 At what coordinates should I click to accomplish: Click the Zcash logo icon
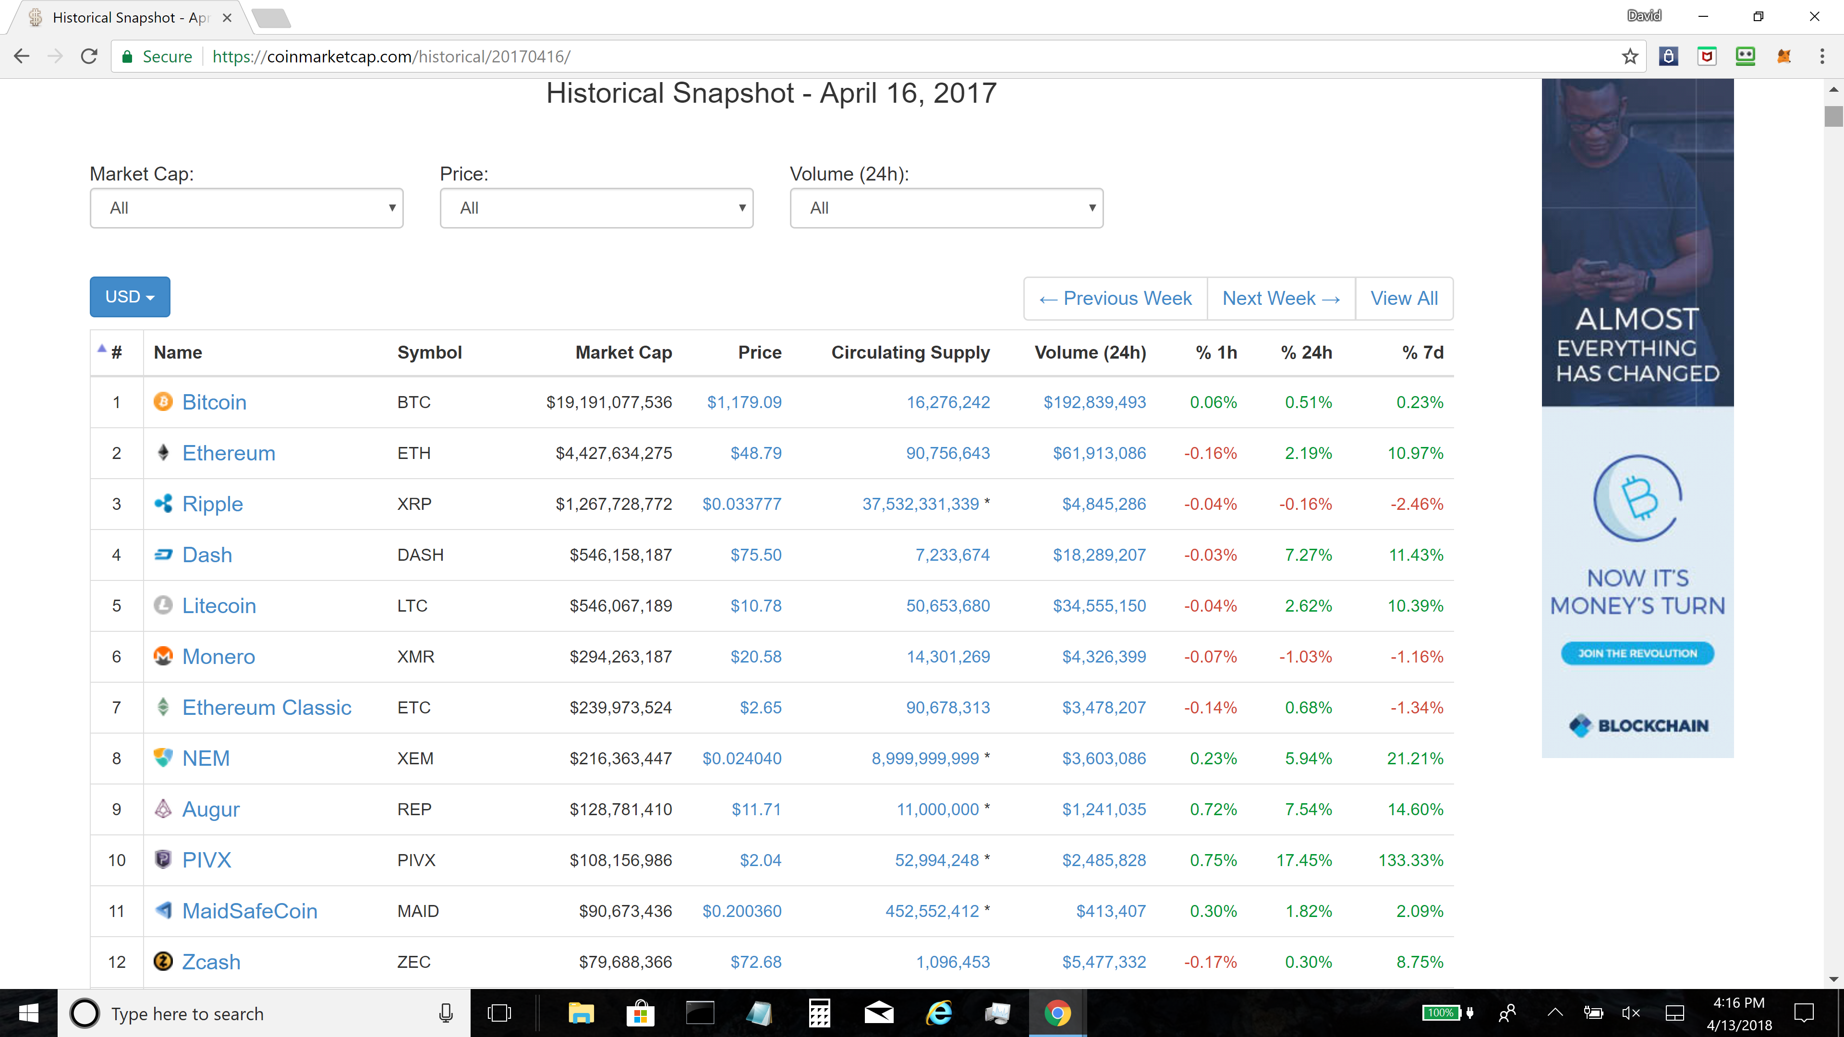coord(163,961)
